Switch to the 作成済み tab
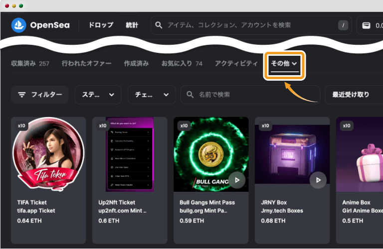 click(136, 63)
